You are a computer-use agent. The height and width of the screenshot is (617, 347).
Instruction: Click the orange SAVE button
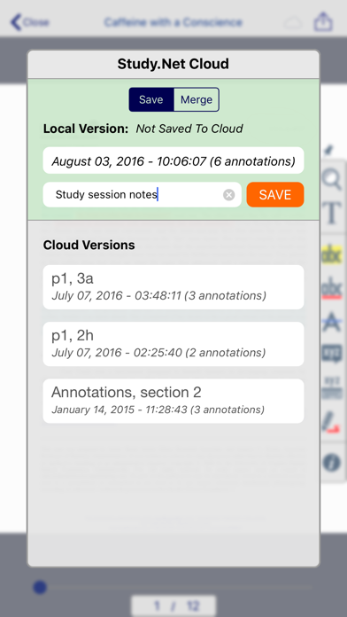[x=275, y=195]
